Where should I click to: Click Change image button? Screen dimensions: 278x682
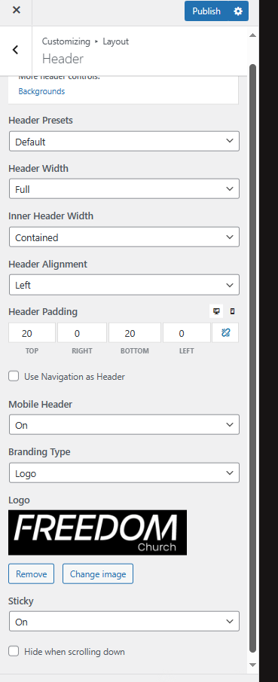pos(98,573)
